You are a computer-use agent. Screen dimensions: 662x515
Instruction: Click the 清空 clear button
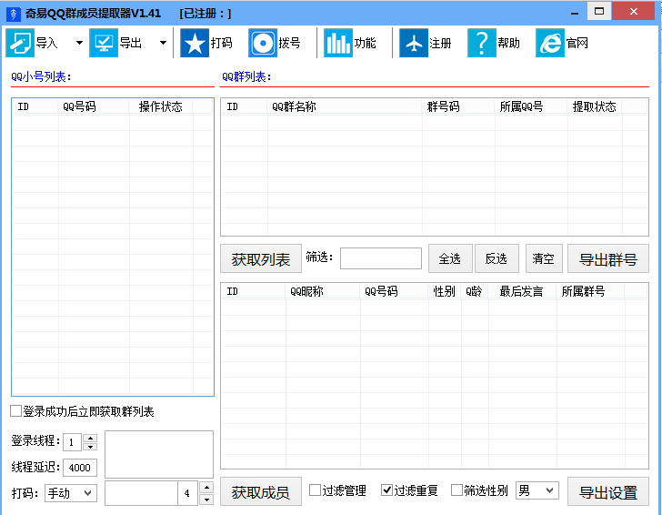tap(544, 258)
